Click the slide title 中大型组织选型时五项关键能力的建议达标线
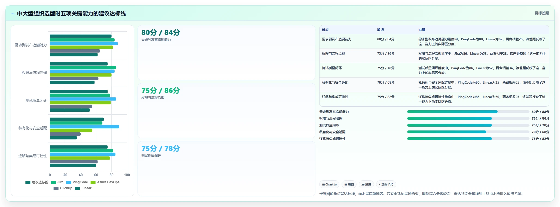 click(71, 14)
